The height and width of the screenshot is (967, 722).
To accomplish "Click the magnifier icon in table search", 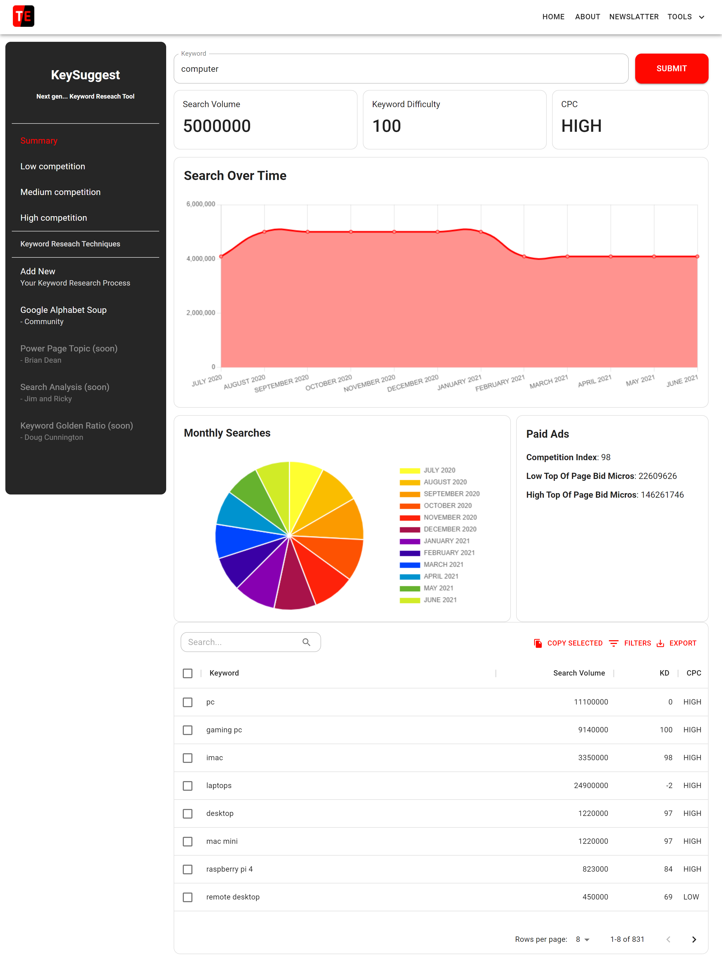I will point(306,642).
